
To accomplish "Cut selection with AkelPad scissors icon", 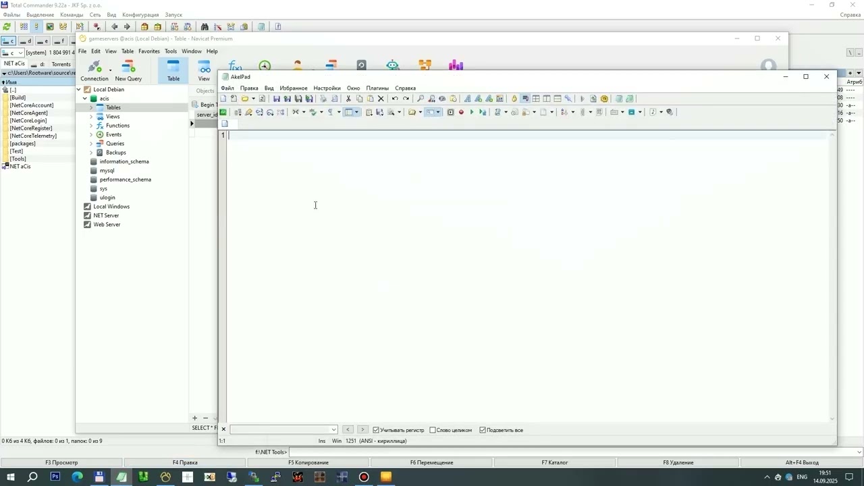I will [x=348, y=99].
